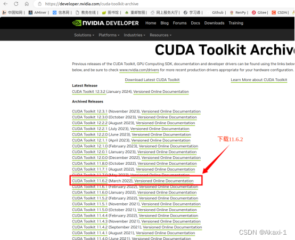Open the Blog nav item
Screen dimensions: 295x240
pos(165,23)
